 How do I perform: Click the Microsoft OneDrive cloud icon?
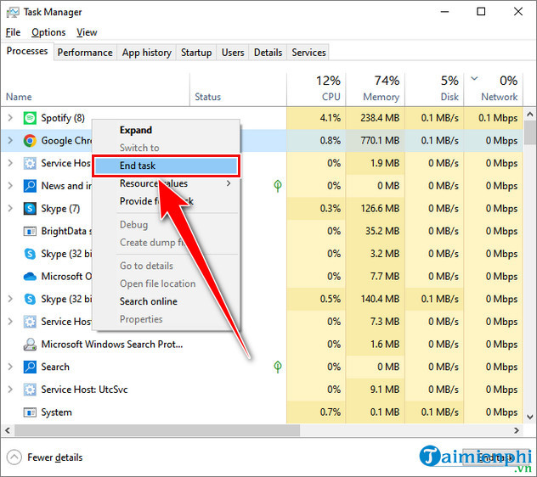coord(30,277)
